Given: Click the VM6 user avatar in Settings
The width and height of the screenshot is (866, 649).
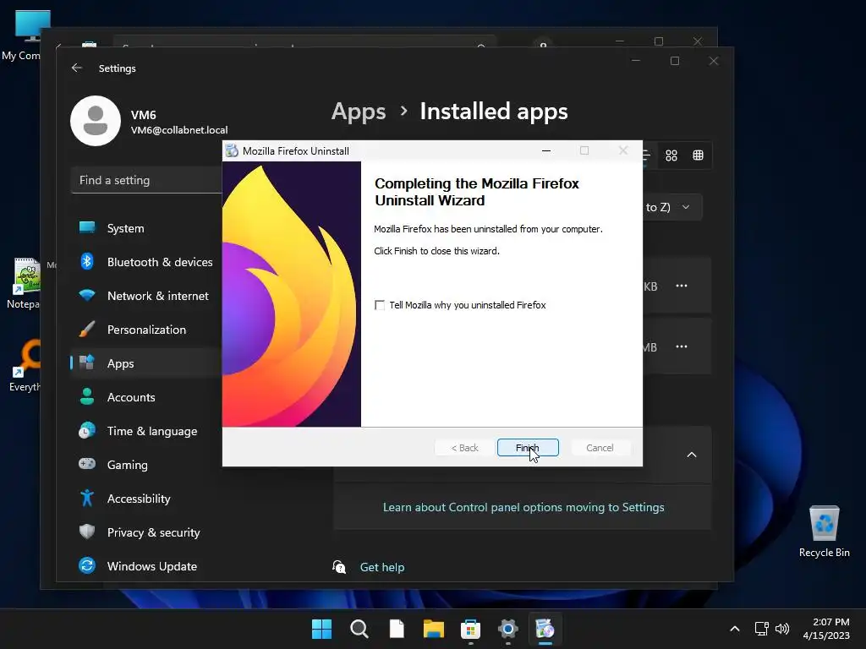Looking at the screenshot, I should [x=96, y=121].
